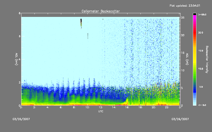This screenshot has height=132, width=212.
Task: Click the 25 tick on the kft axis
Action: [183, 18]
